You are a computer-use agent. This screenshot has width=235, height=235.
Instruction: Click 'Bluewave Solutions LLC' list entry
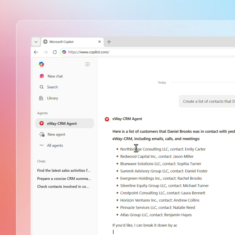[x=161, y=164]
